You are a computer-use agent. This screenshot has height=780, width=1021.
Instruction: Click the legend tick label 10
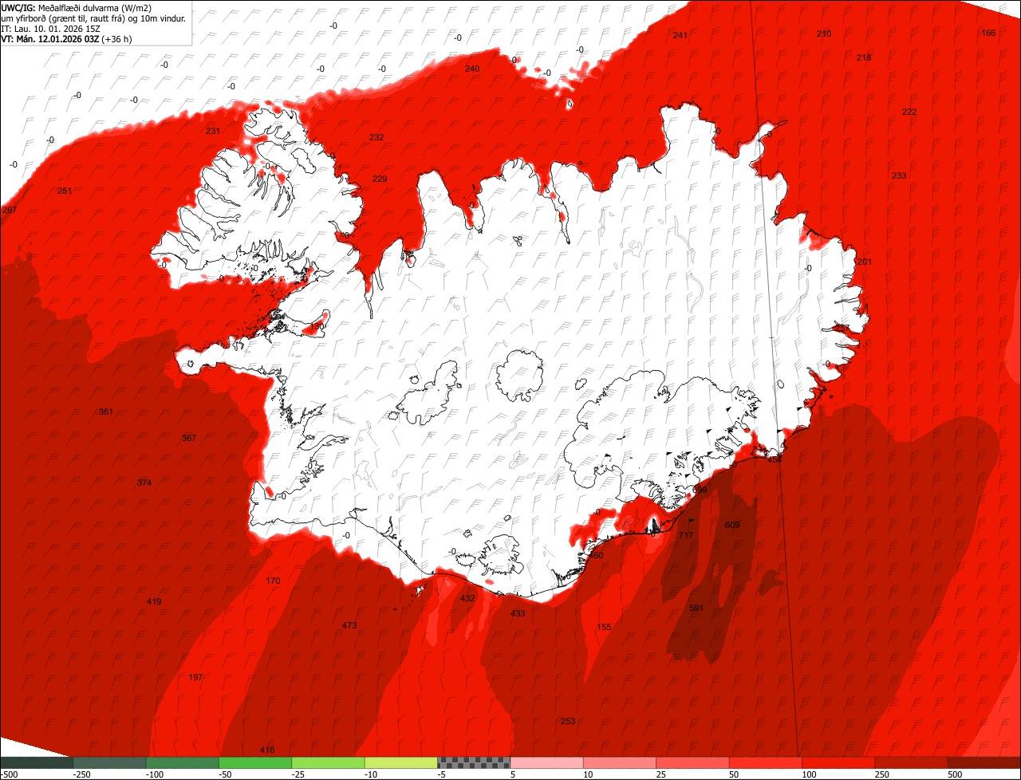coord(589,774)
